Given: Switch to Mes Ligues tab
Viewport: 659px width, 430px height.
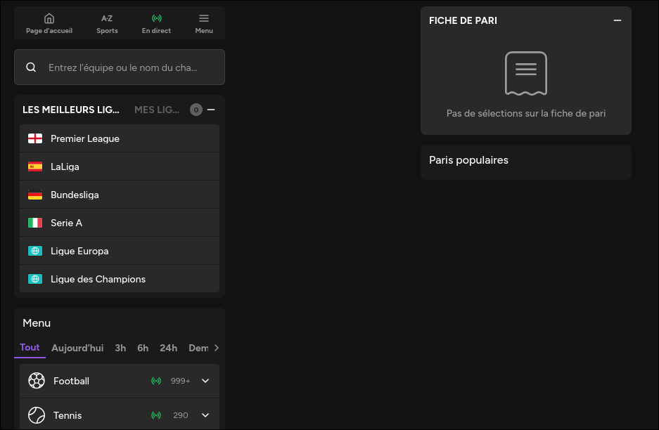Looking at the screenshot, I should 157,110.
